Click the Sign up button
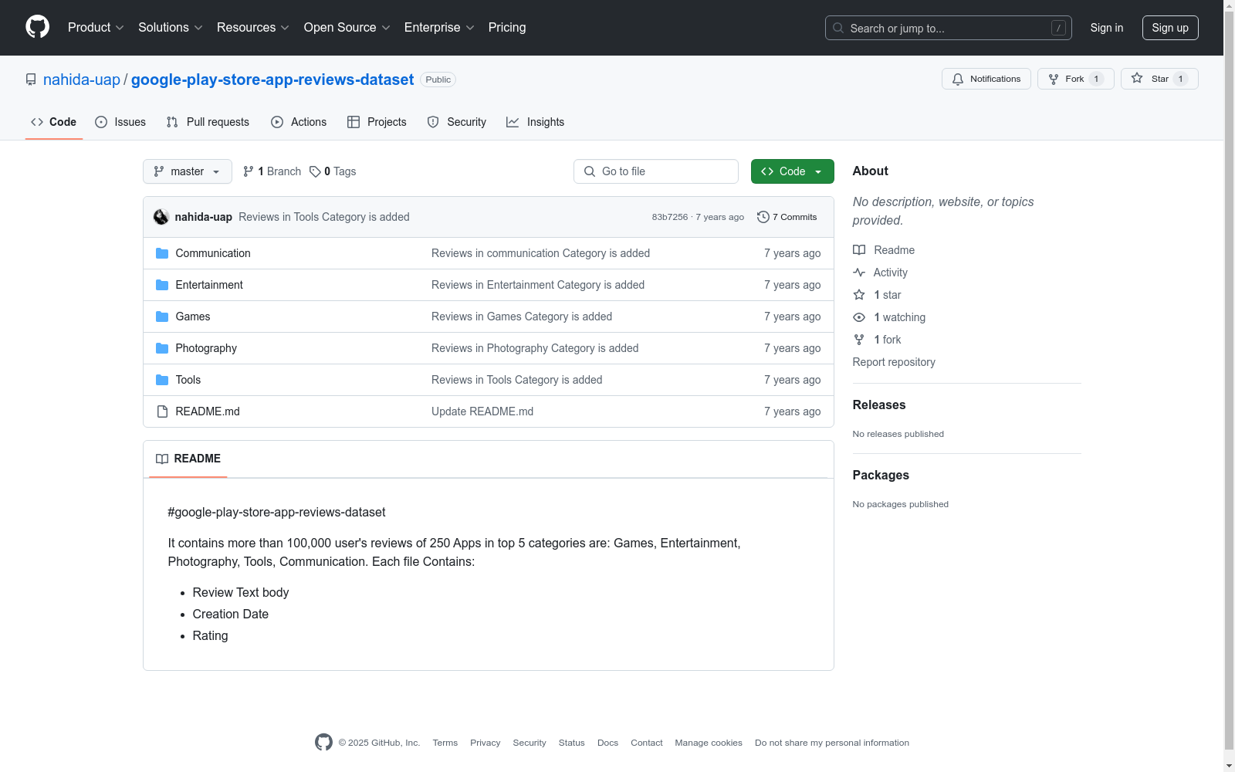The width and height of the screenshot is (1235, 772). pos(1170,28)
